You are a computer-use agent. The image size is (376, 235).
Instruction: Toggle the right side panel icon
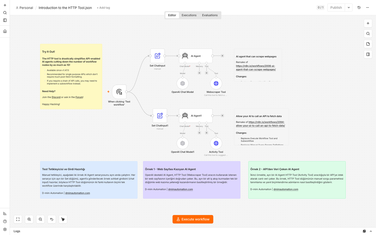coord(368,54)
